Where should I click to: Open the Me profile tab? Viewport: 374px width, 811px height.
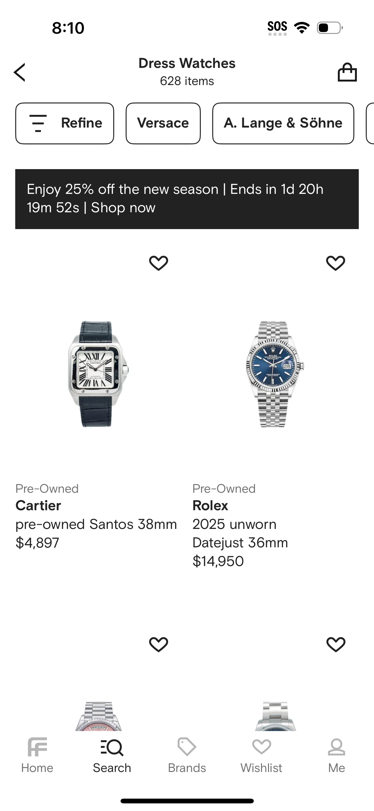[x=336, y=755]
